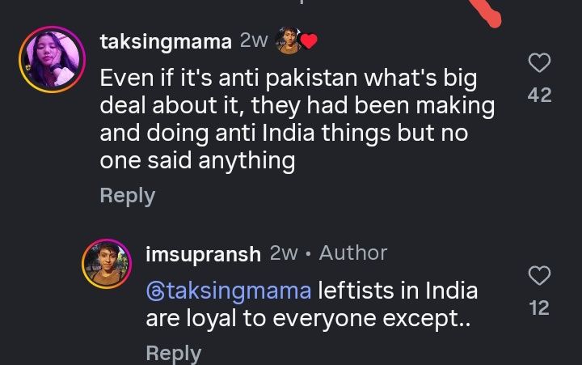Viewport: 582px width, 365px height.
Task: Reply to taksingmama's comment
Action: pyautogui.click(x=127, y=195)
